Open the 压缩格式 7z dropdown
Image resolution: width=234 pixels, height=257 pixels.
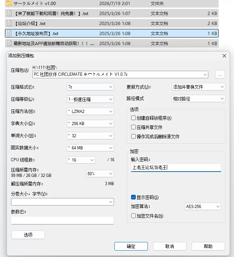click(x=90, y=87)
